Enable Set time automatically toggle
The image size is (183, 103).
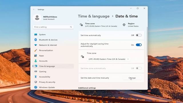pos(139,35)
